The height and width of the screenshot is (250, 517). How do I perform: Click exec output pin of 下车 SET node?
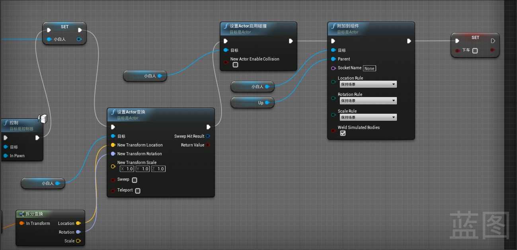493,41
